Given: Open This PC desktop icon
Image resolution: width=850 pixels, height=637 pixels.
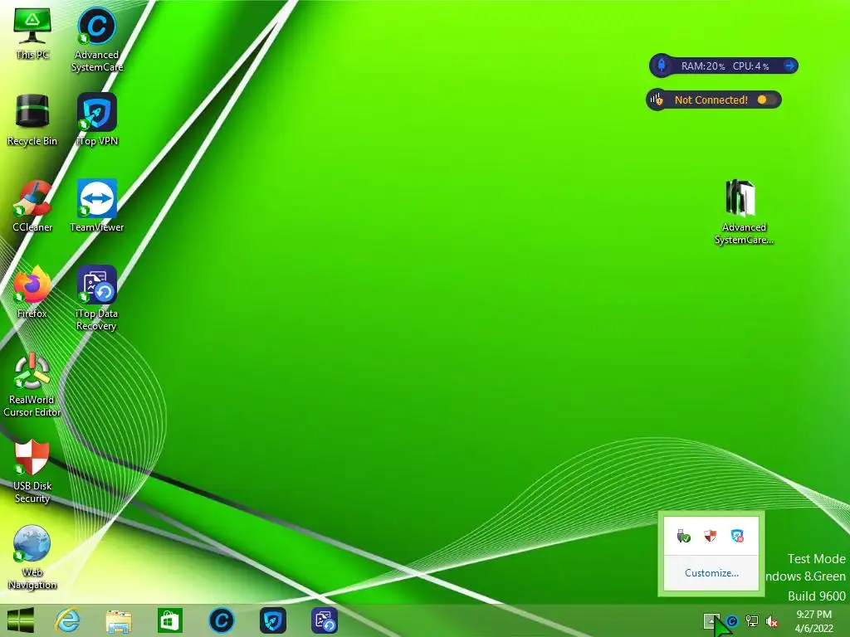Looking at the screenshot, I should click(32, 32).
